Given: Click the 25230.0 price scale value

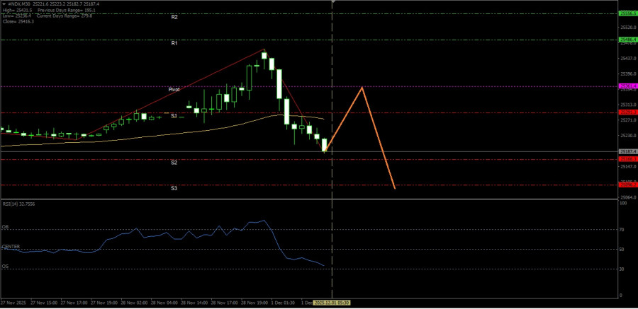Looking at the screenshot, I should 627,136.
